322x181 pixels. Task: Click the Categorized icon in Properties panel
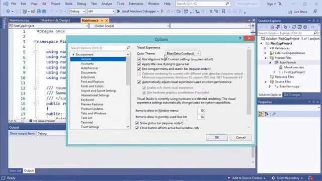coord(261,114)
